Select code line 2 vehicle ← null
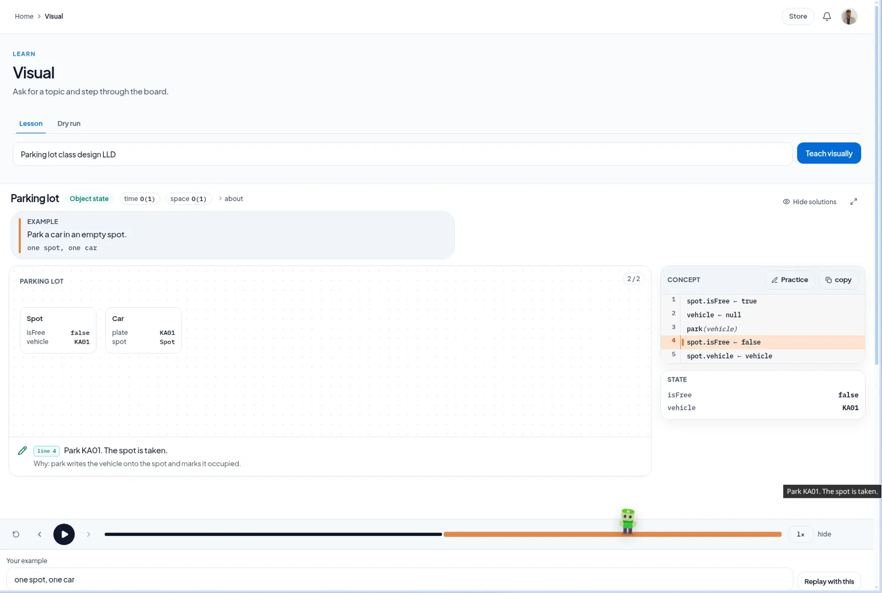Viewport: 882px width, 593px height. [x=762, y=315]
